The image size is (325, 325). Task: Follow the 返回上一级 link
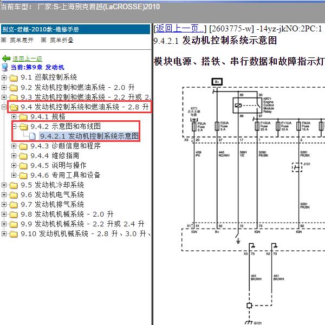27,59
